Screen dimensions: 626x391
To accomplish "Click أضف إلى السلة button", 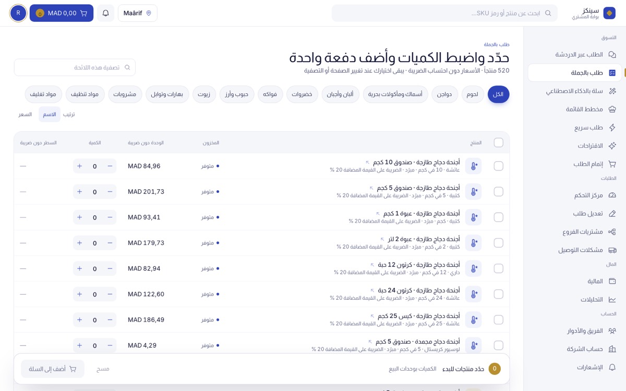I will click(x=53, y=369).
